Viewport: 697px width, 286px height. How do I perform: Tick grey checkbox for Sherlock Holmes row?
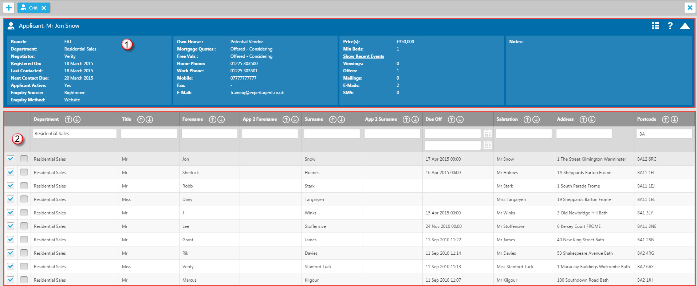click(24, 172)
